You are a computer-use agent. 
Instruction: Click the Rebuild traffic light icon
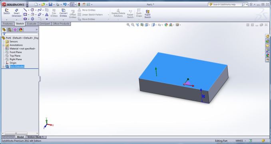pyautogui.click(x=79, y=4)
